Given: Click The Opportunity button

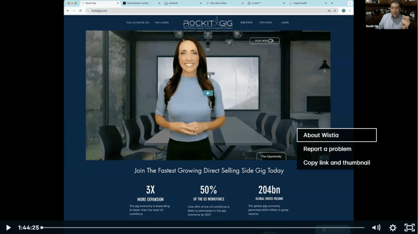Looking at the screenshot, I should point(271,156).
